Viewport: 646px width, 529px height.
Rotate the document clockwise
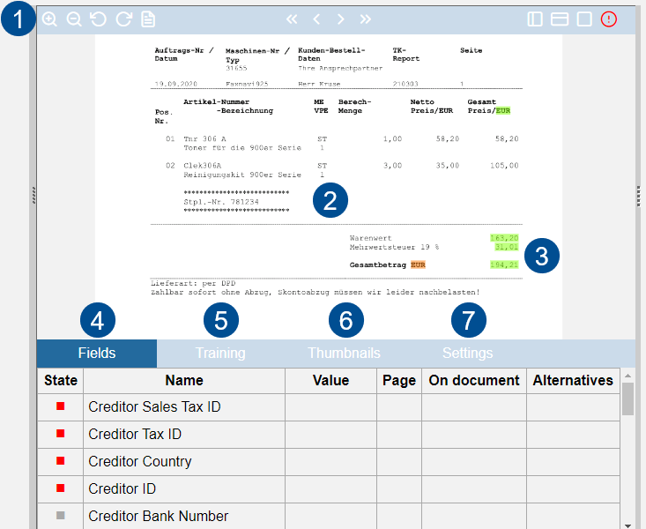(x=123, y=19)
